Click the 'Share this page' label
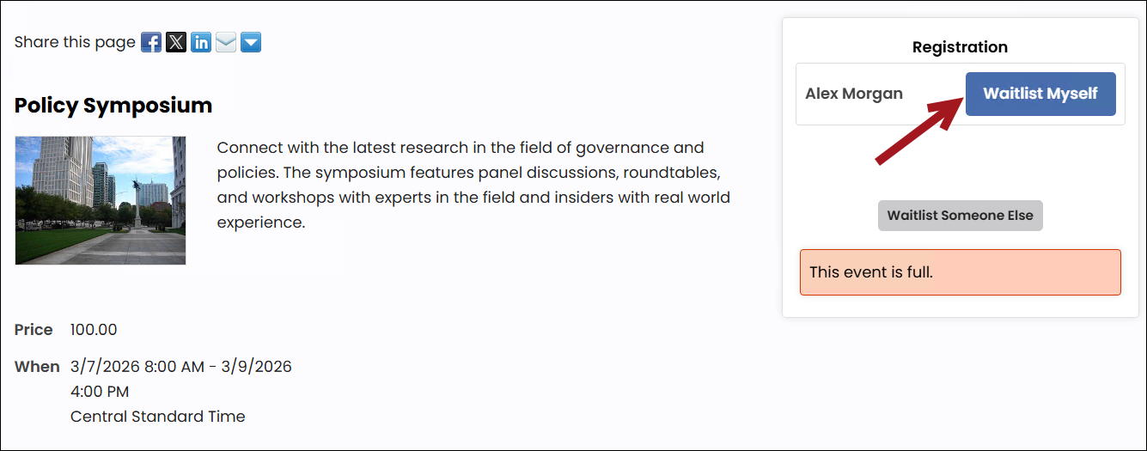 point(75,42)
